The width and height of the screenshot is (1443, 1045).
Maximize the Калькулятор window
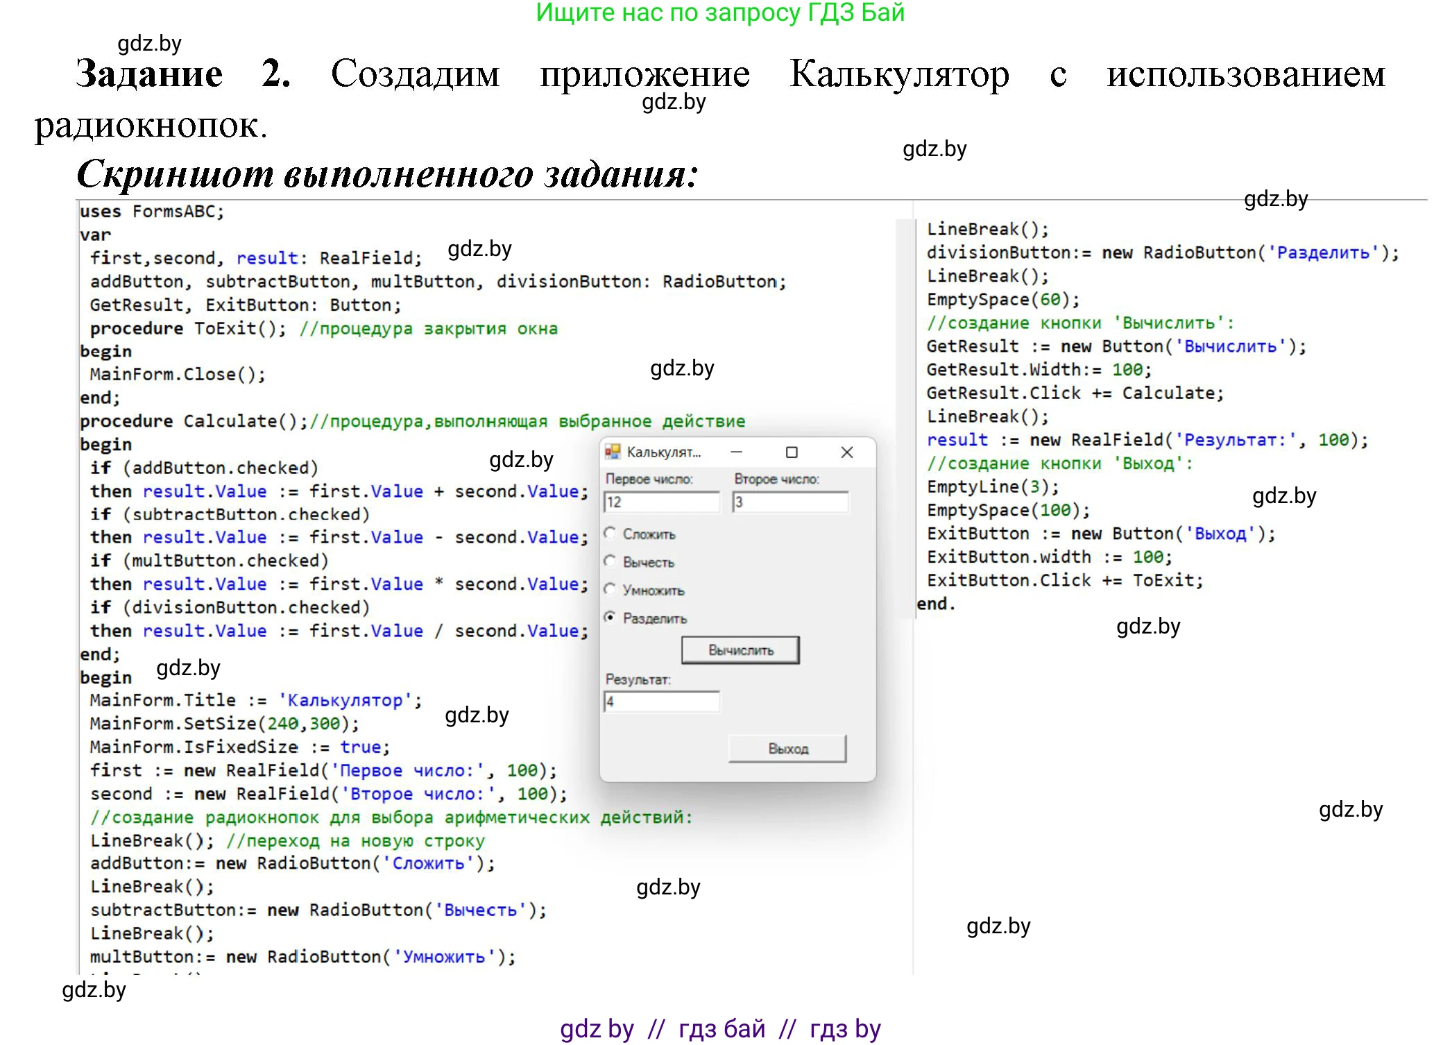click(x=792, y=452)
